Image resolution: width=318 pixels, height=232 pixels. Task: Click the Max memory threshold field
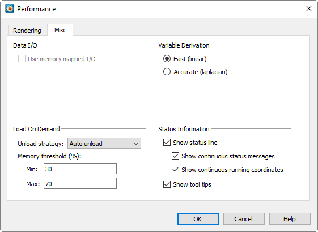coord(80,183)
